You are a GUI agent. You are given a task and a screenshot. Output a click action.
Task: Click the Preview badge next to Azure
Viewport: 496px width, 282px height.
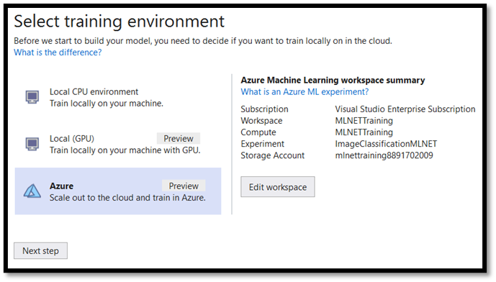[x=184, y=186]
